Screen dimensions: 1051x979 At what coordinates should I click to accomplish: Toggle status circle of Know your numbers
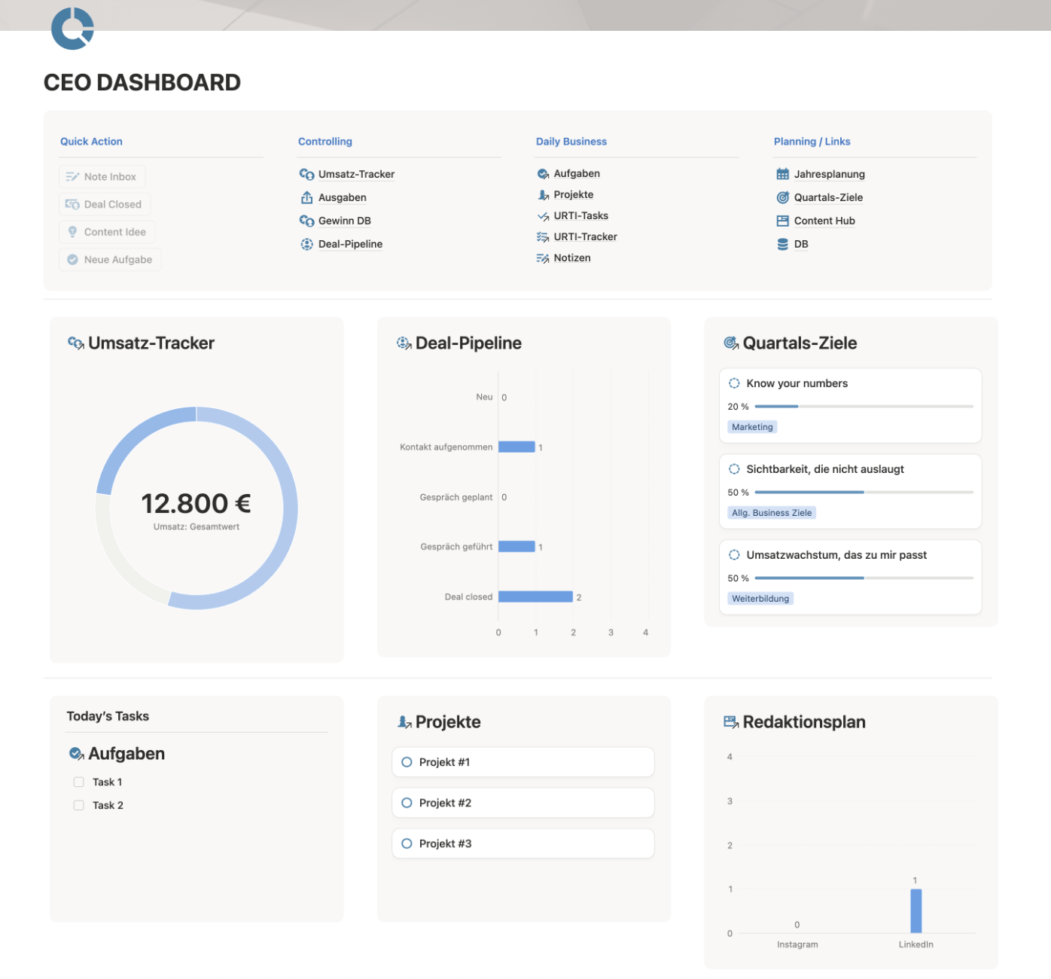(734, 383)
